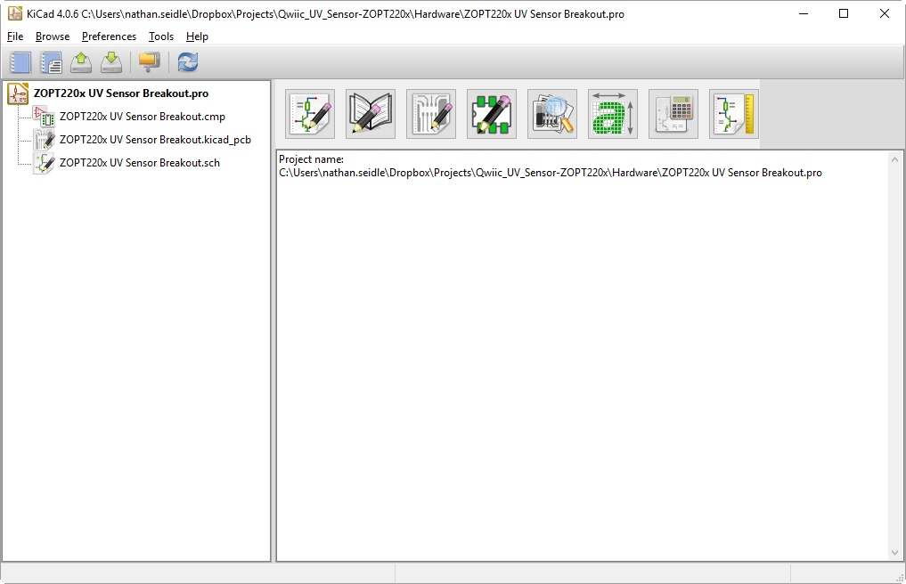Image resolution: width=906 pixels, height=584 pixels.
Task: Launch the PCB calculator tool
Action: click(673, 114)
